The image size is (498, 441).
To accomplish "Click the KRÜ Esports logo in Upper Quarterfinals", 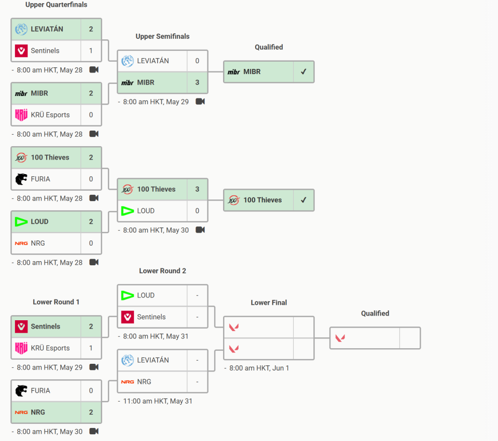I will tap(21, 115).
